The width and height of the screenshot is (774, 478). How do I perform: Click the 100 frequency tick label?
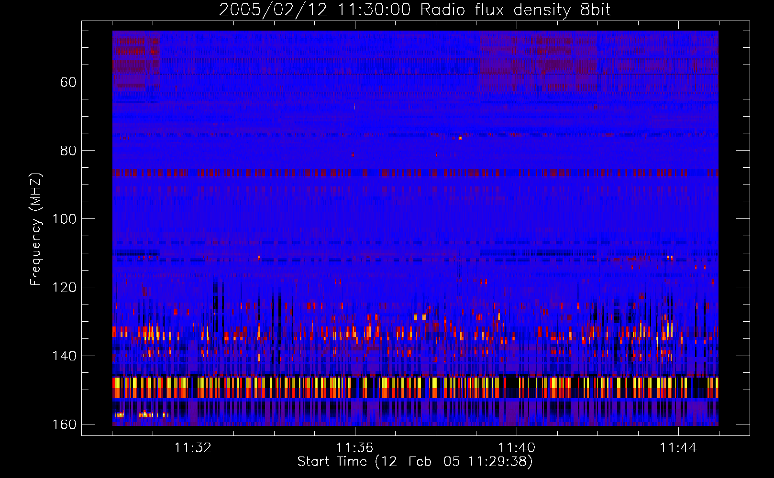coord(64,219)
